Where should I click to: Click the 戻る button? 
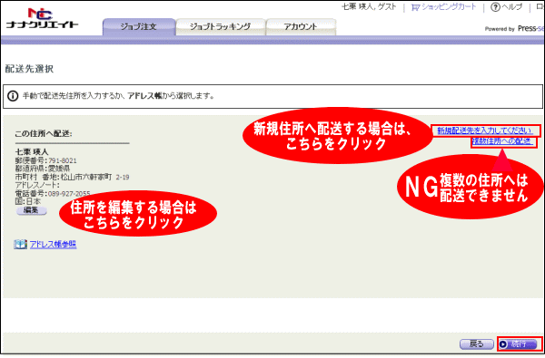coord(477,344)
